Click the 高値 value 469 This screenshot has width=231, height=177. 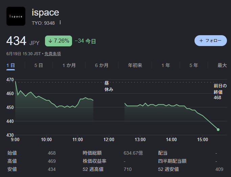[52, 161]
